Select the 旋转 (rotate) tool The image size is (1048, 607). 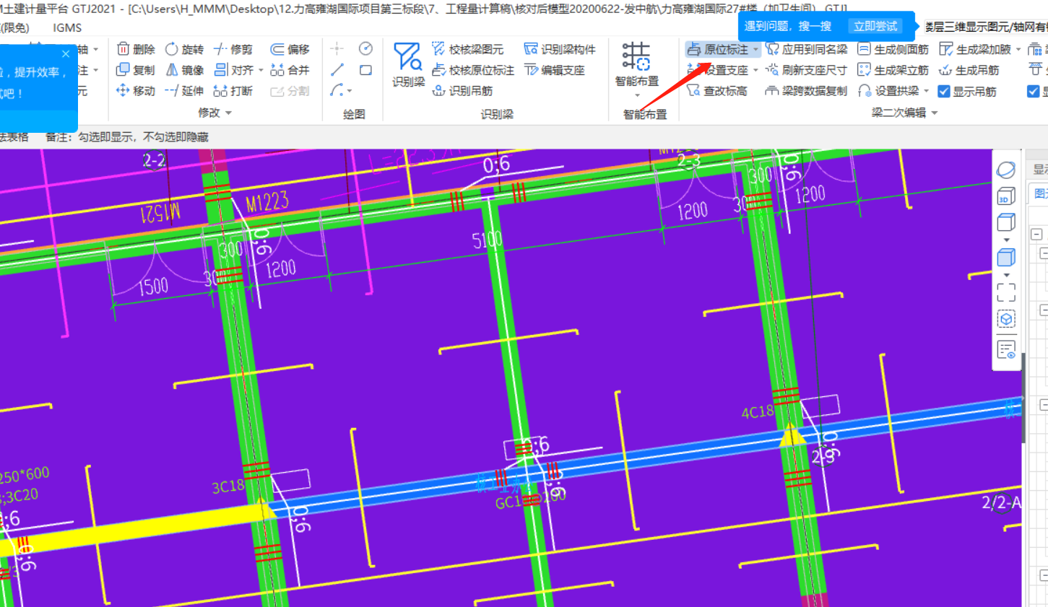[x=185, y=49]
